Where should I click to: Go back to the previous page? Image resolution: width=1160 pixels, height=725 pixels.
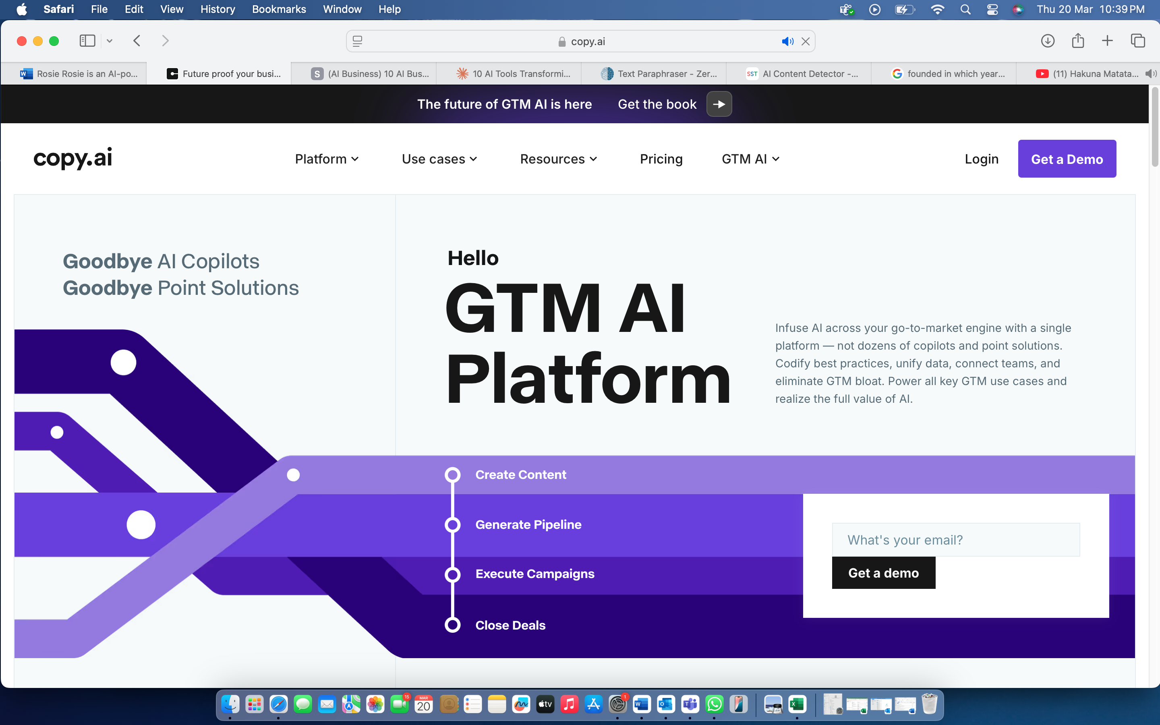click(x=137, y=41)
